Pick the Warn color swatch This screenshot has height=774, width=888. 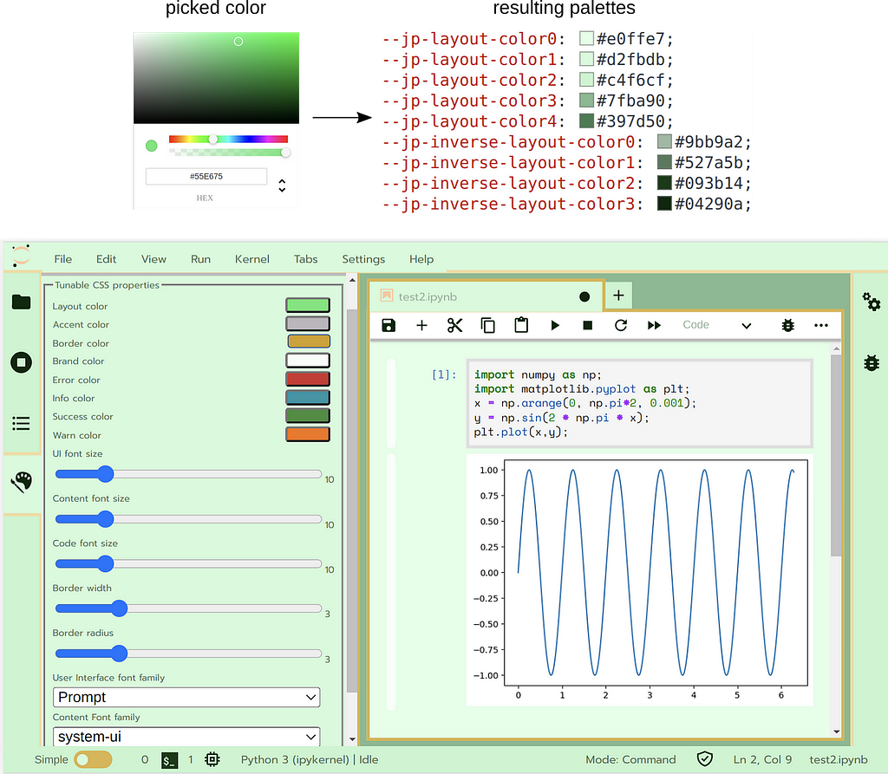[x=308, y=434]
